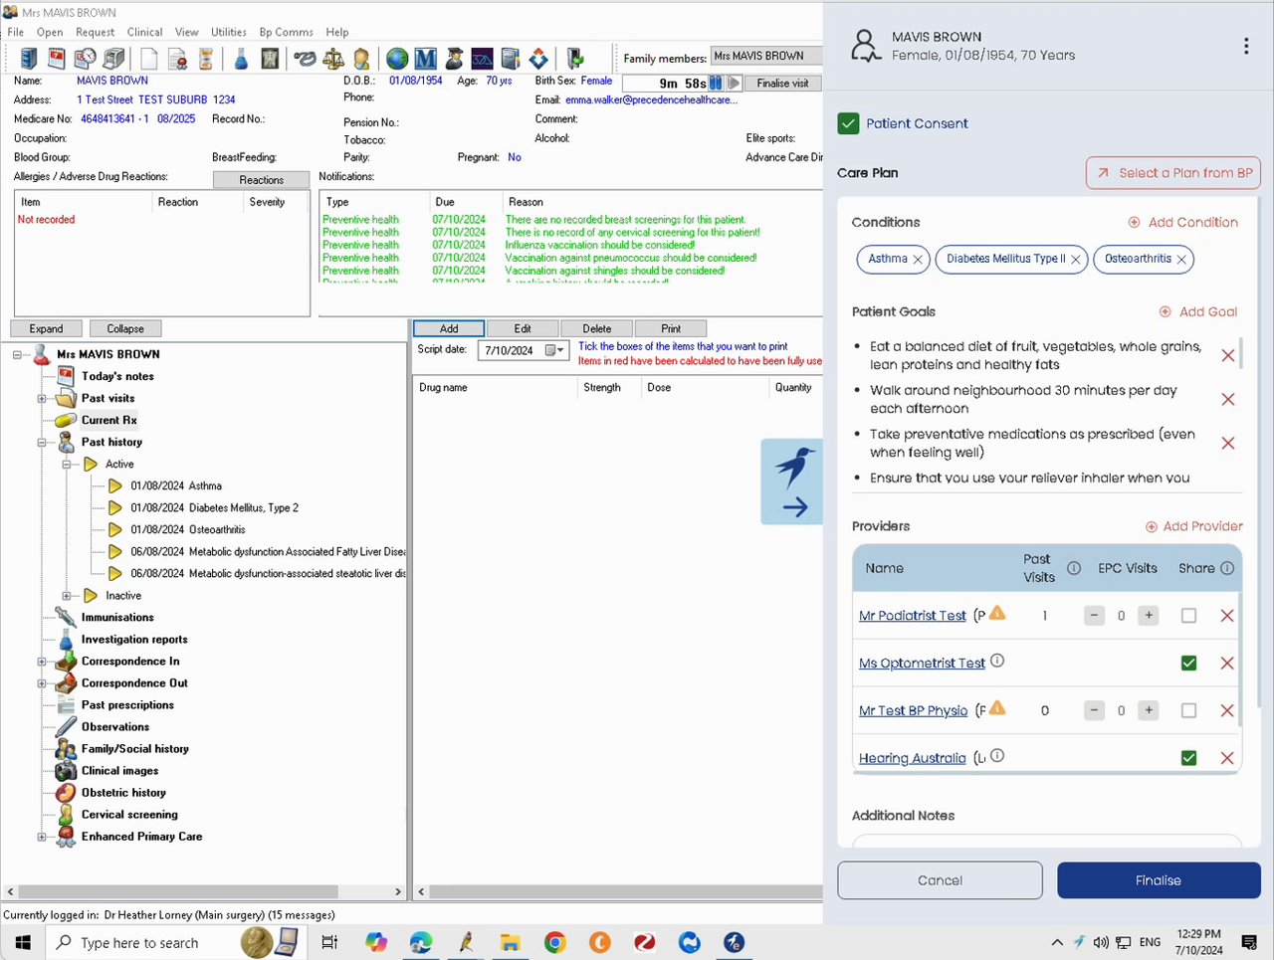Click the pill bottle prescription icon
The width and height of the screenshot is (1274, 960).
point(206,59)
